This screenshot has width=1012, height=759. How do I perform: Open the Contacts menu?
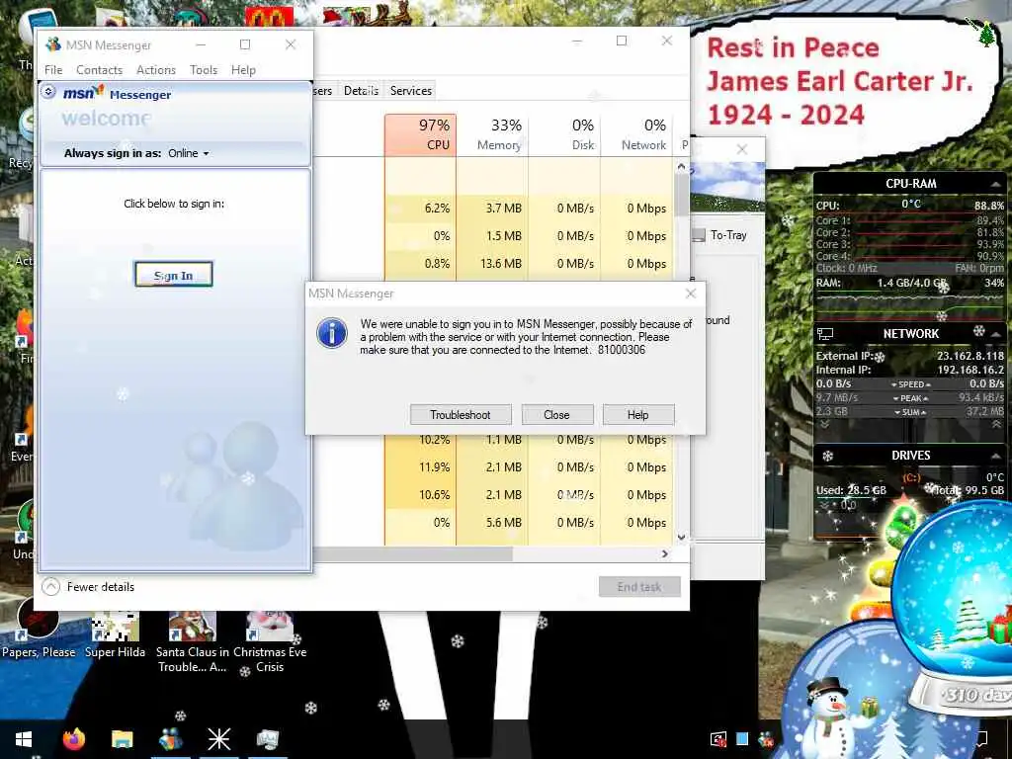100,70
